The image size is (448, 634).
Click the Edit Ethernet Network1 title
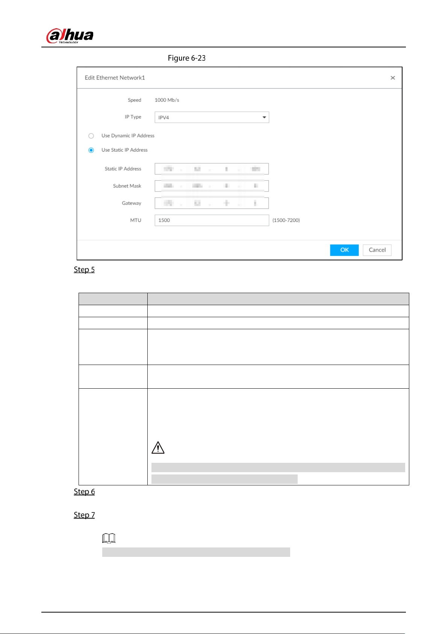[x=115, y=78]
